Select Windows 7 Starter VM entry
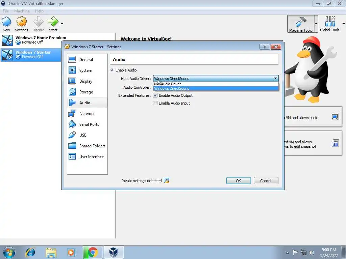 click(31, 55)
